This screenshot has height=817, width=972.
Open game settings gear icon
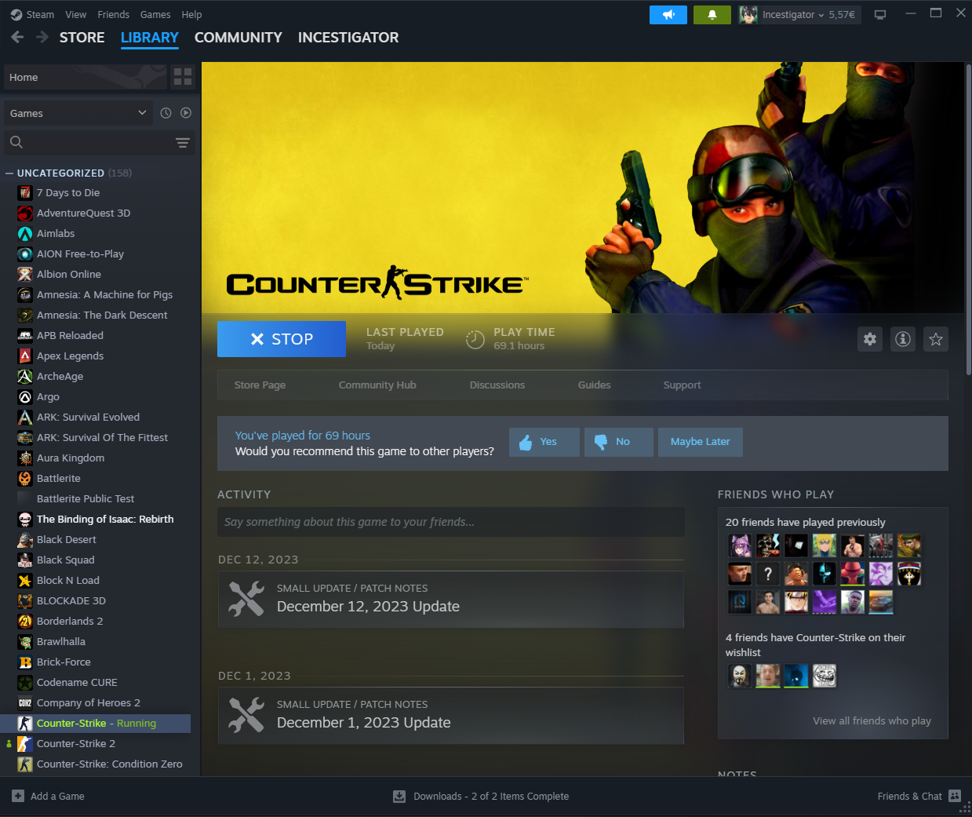[x=870, y=339]
